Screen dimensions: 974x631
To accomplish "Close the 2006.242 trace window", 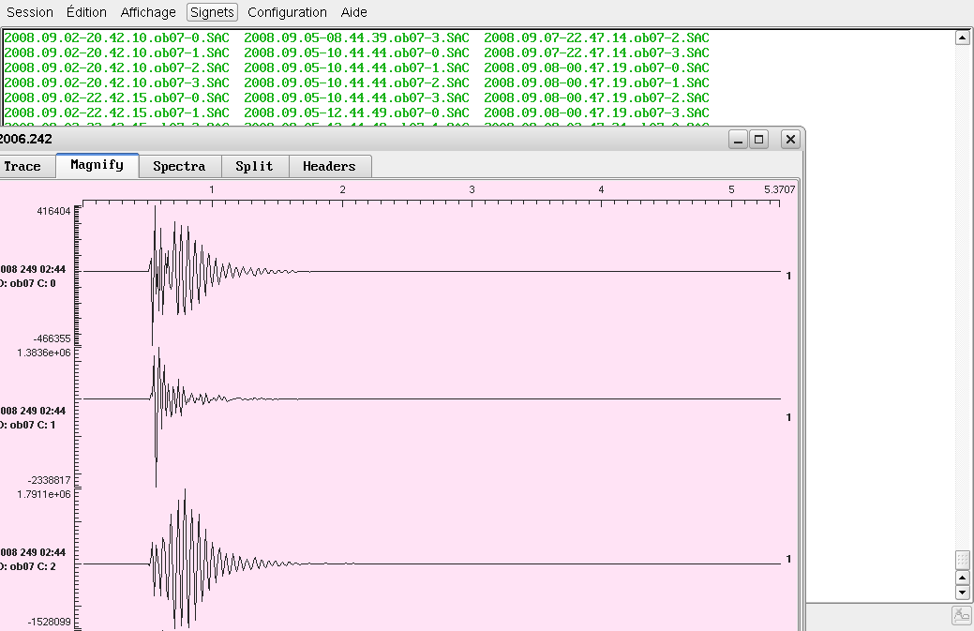I will [790, 139].
